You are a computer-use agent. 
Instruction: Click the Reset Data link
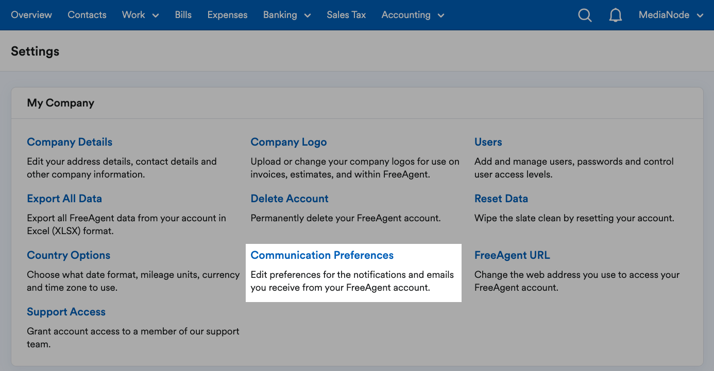tap(501, 199)
